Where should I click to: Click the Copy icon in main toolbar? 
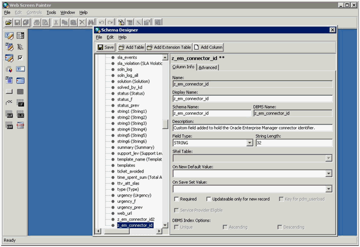coord(65,22)
